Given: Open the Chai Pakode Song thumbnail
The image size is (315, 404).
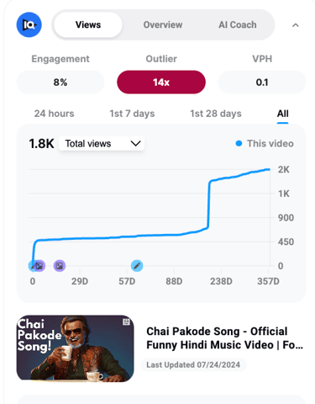Looking at the screenshot, I should click(76, 348).
